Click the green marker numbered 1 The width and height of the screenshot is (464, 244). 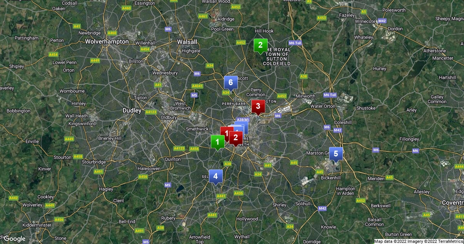[x=217, y=142]
